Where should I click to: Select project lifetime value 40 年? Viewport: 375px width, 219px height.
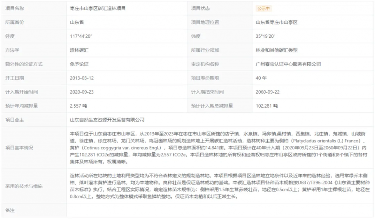(261, 78)
